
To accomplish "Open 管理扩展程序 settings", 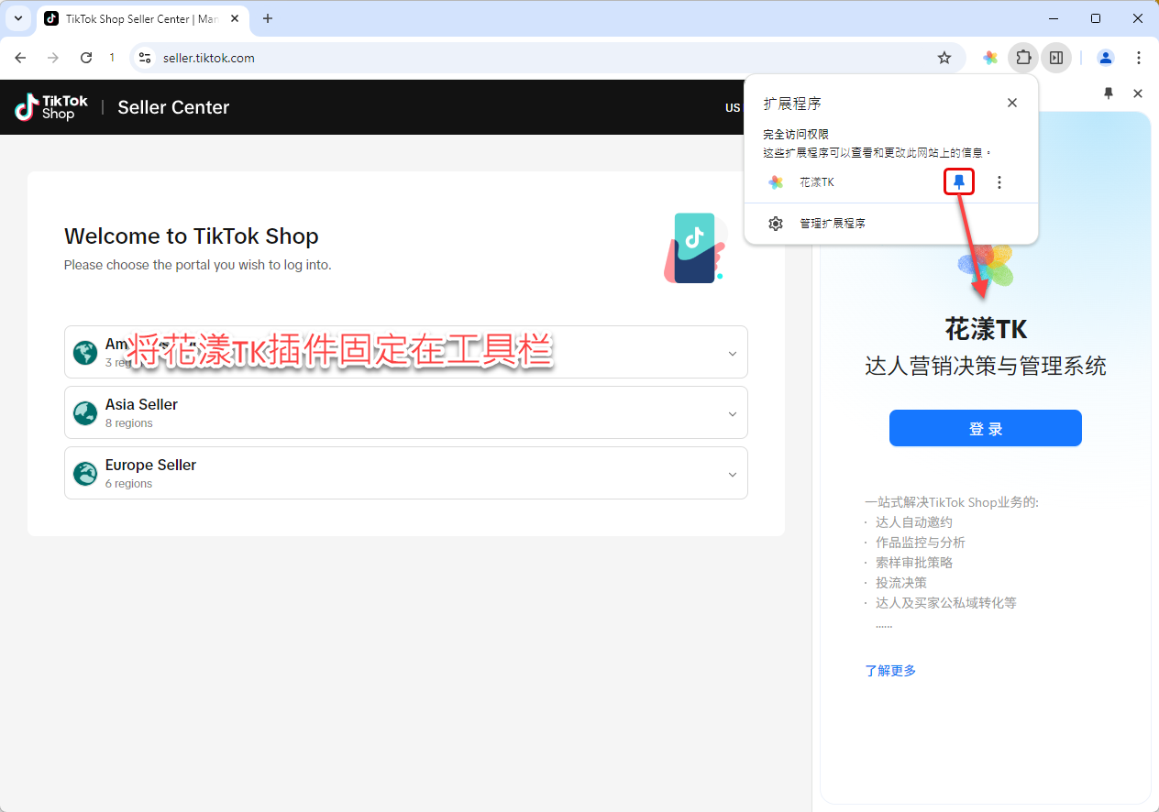I will point(832,224).
